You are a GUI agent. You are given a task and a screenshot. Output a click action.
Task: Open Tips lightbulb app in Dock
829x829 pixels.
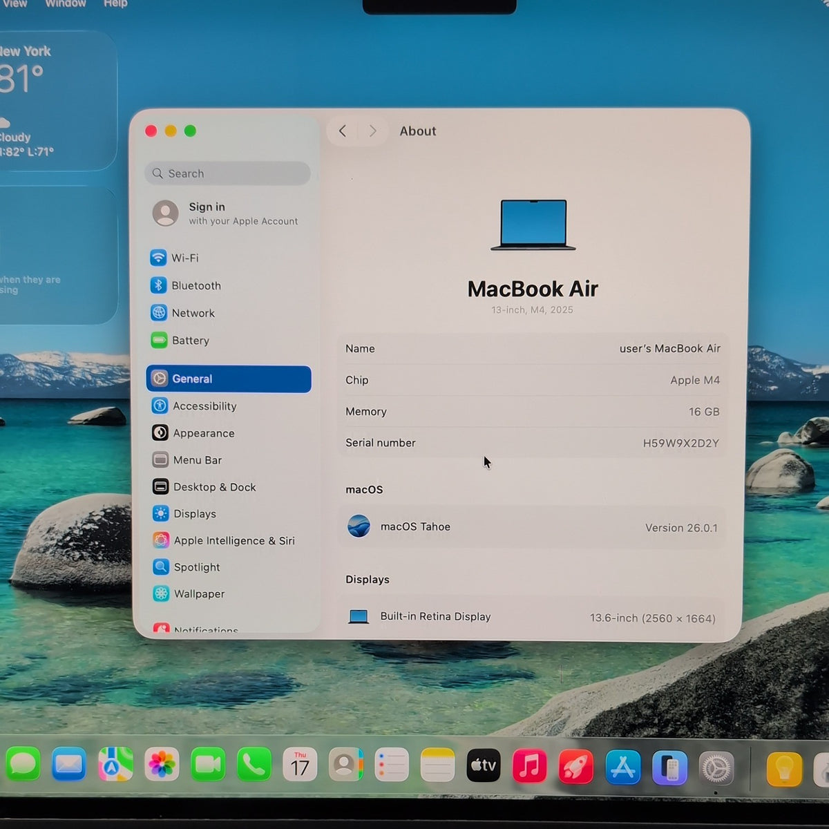coord(784,770)
